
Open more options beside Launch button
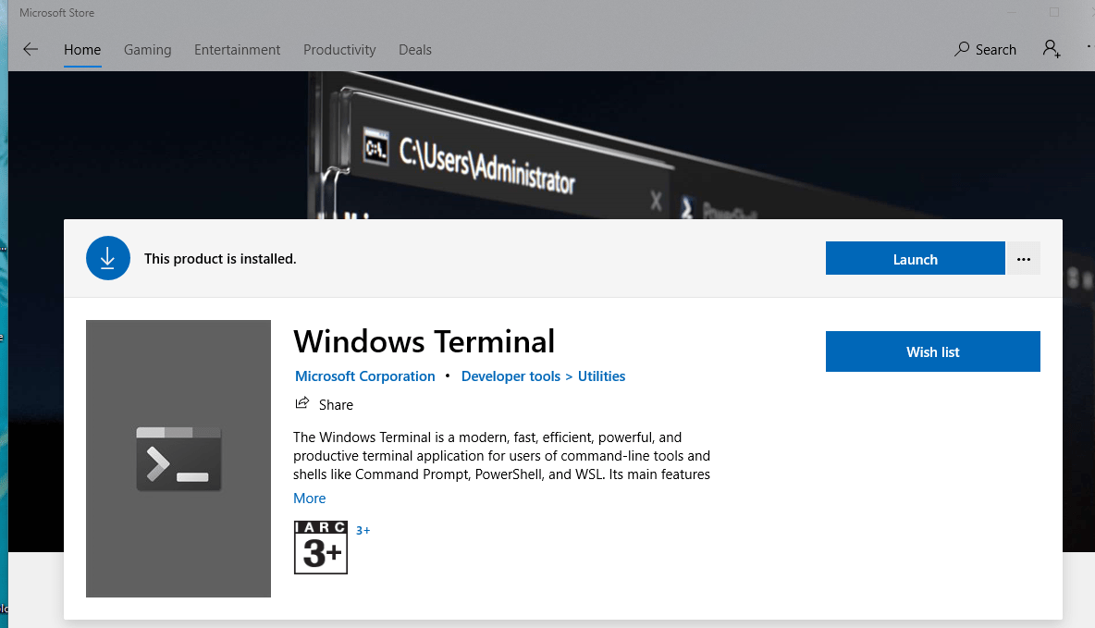point(1023,259)
